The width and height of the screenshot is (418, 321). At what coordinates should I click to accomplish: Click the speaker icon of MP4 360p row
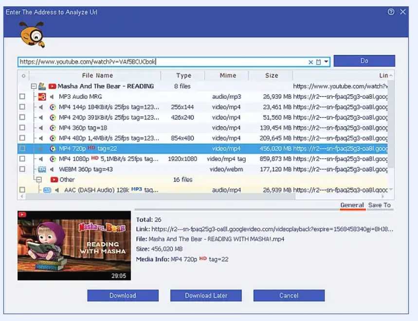41,128
